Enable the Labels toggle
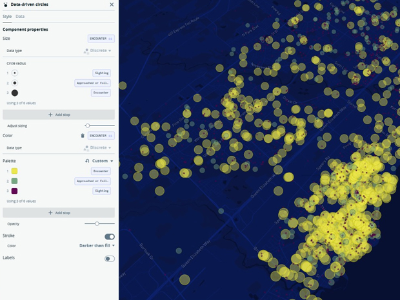Image resolution: width=400 pixels, height=300 pixels. [x=110, y=259]
